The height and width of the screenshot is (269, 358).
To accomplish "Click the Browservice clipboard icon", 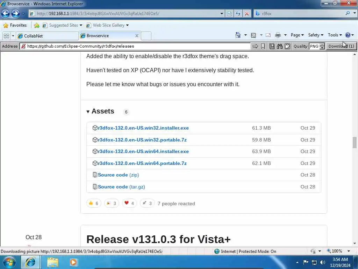I will [x=287, y=46].
